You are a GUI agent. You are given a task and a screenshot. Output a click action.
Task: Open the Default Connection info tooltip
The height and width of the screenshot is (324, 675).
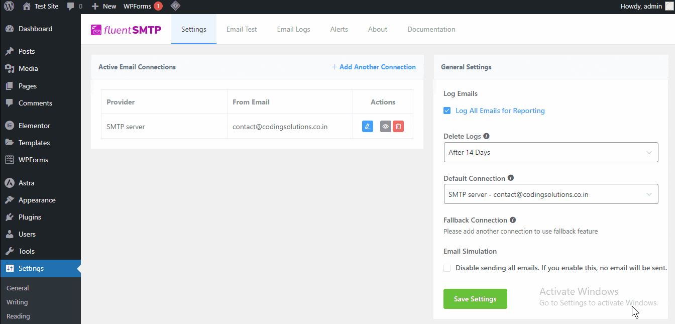(x=510, y=177)
